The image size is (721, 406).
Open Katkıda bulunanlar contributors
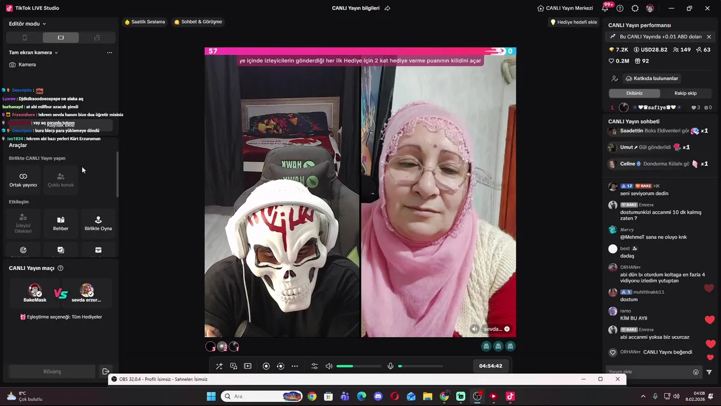click(x=652, y=78)
